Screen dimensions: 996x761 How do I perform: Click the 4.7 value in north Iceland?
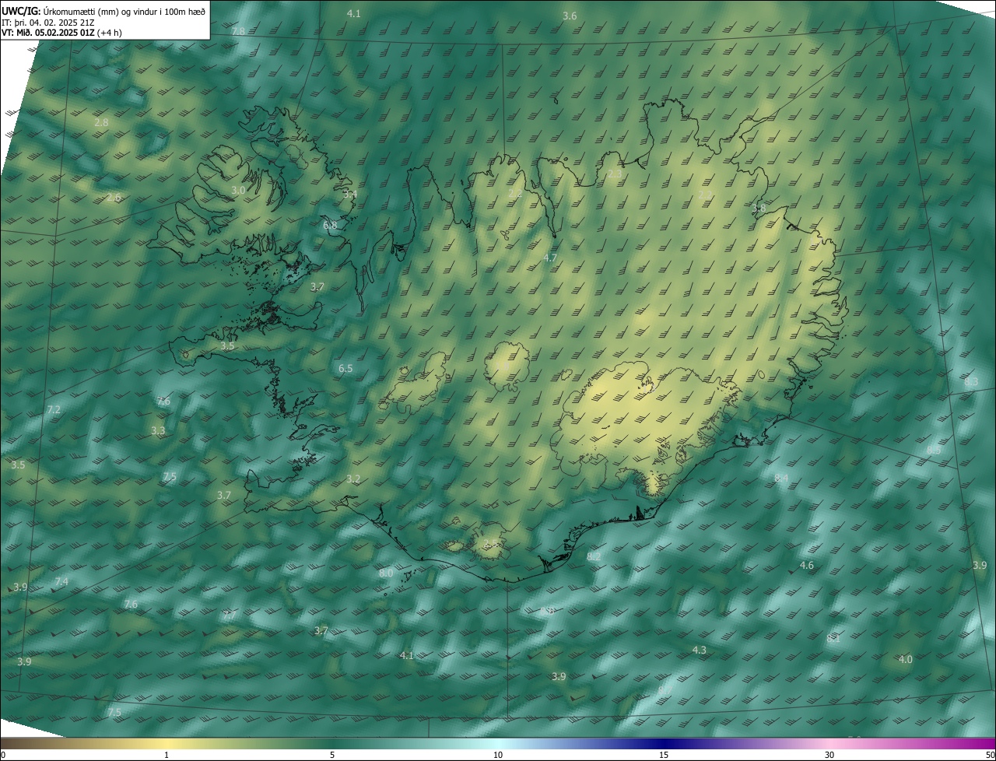(550, 258)
